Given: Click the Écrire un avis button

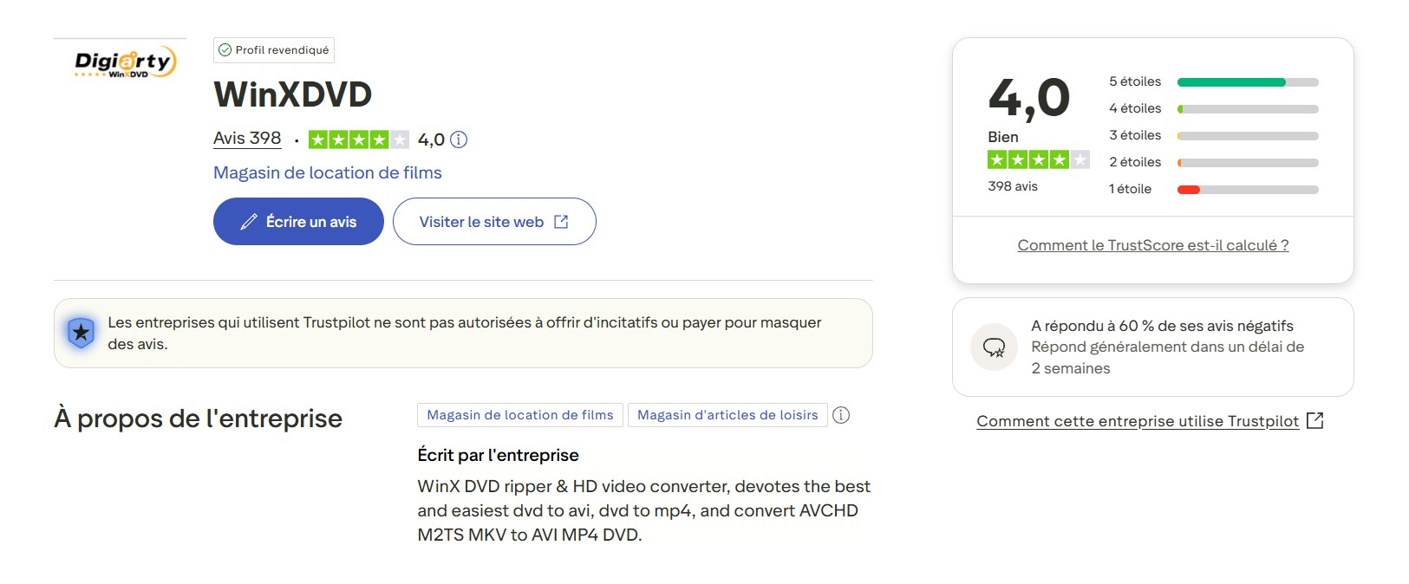Looking at the screenshot, I should point(298,221).
